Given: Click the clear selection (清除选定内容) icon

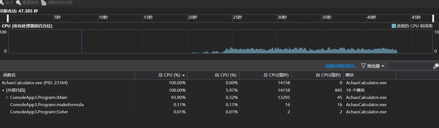Looking at the screenshot, I should coord(44,3).
